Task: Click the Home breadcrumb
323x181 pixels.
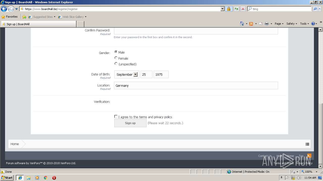Action: [15, 144]
